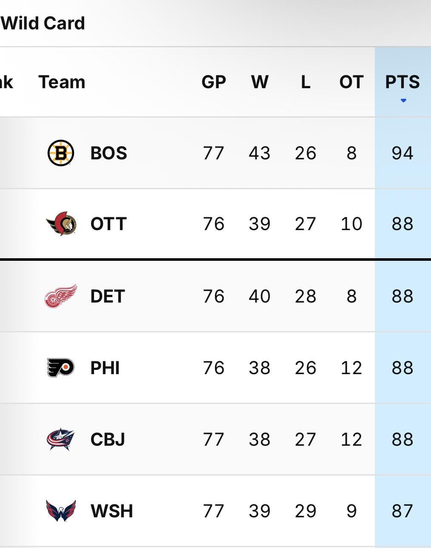Click the Ottawa Senators logo
This screenshot has width=431, height=548.
click(61, 224)
